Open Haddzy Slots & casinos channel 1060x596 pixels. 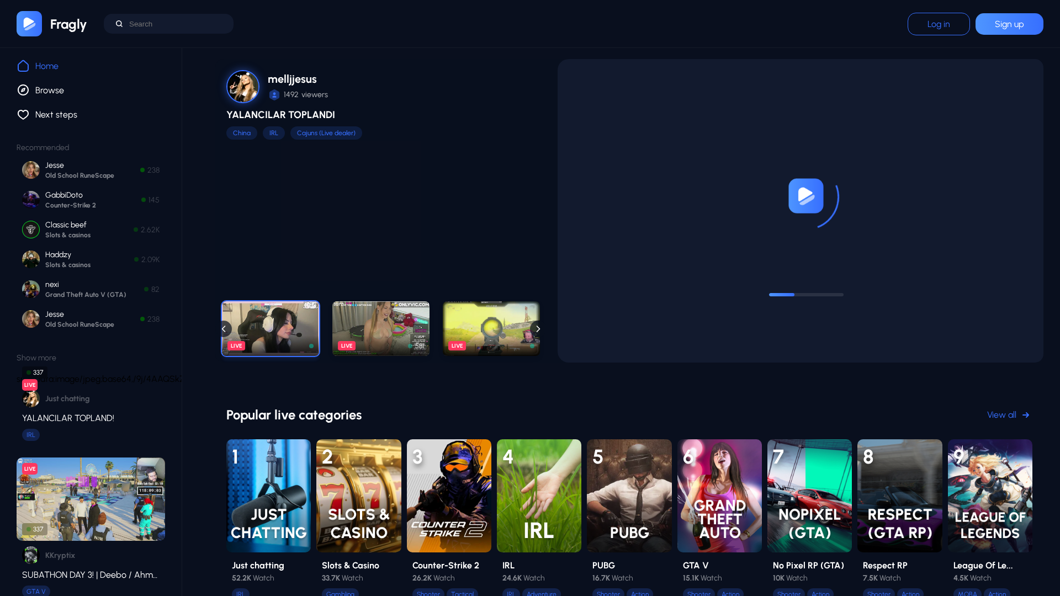[91, 259]
